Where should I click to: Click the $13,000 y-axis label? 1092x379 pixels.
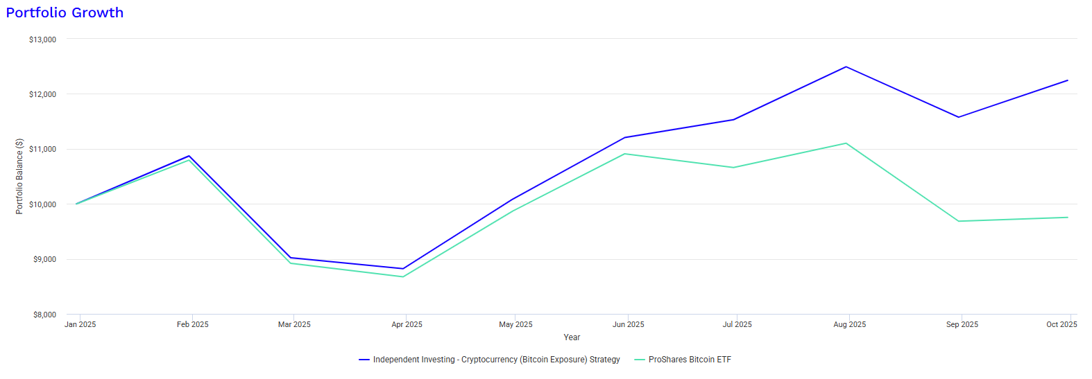(x=42, y=39)
